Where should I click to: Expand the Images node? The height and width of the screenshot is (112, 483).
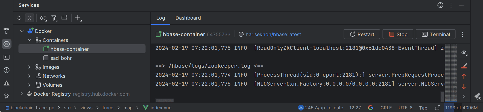[x=29, y=67]
